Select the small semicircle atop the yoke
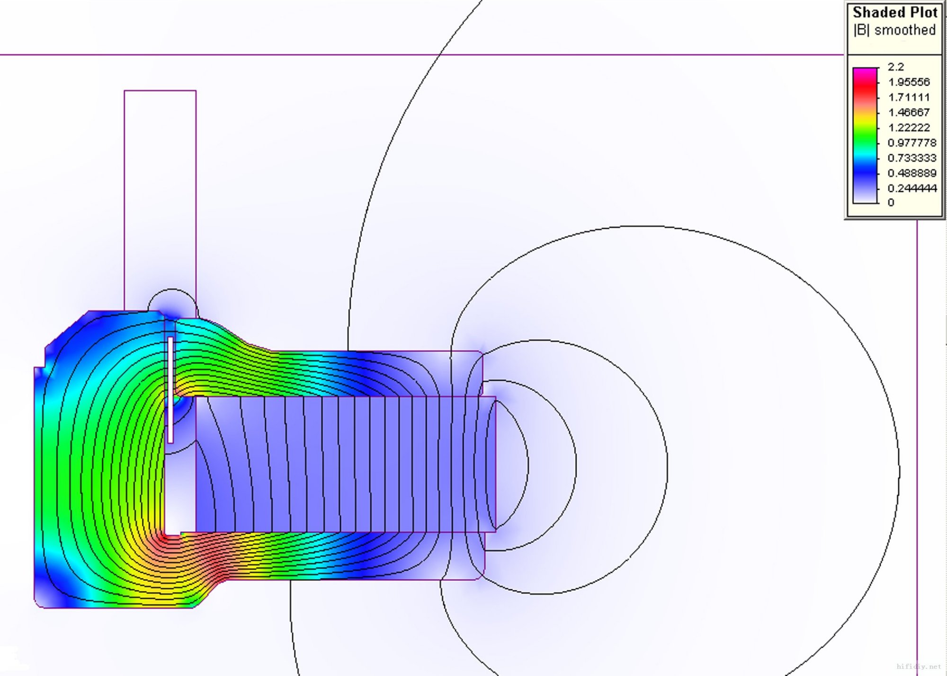Image resolution: width=947 pixels, height=676 pixels. 172,301
